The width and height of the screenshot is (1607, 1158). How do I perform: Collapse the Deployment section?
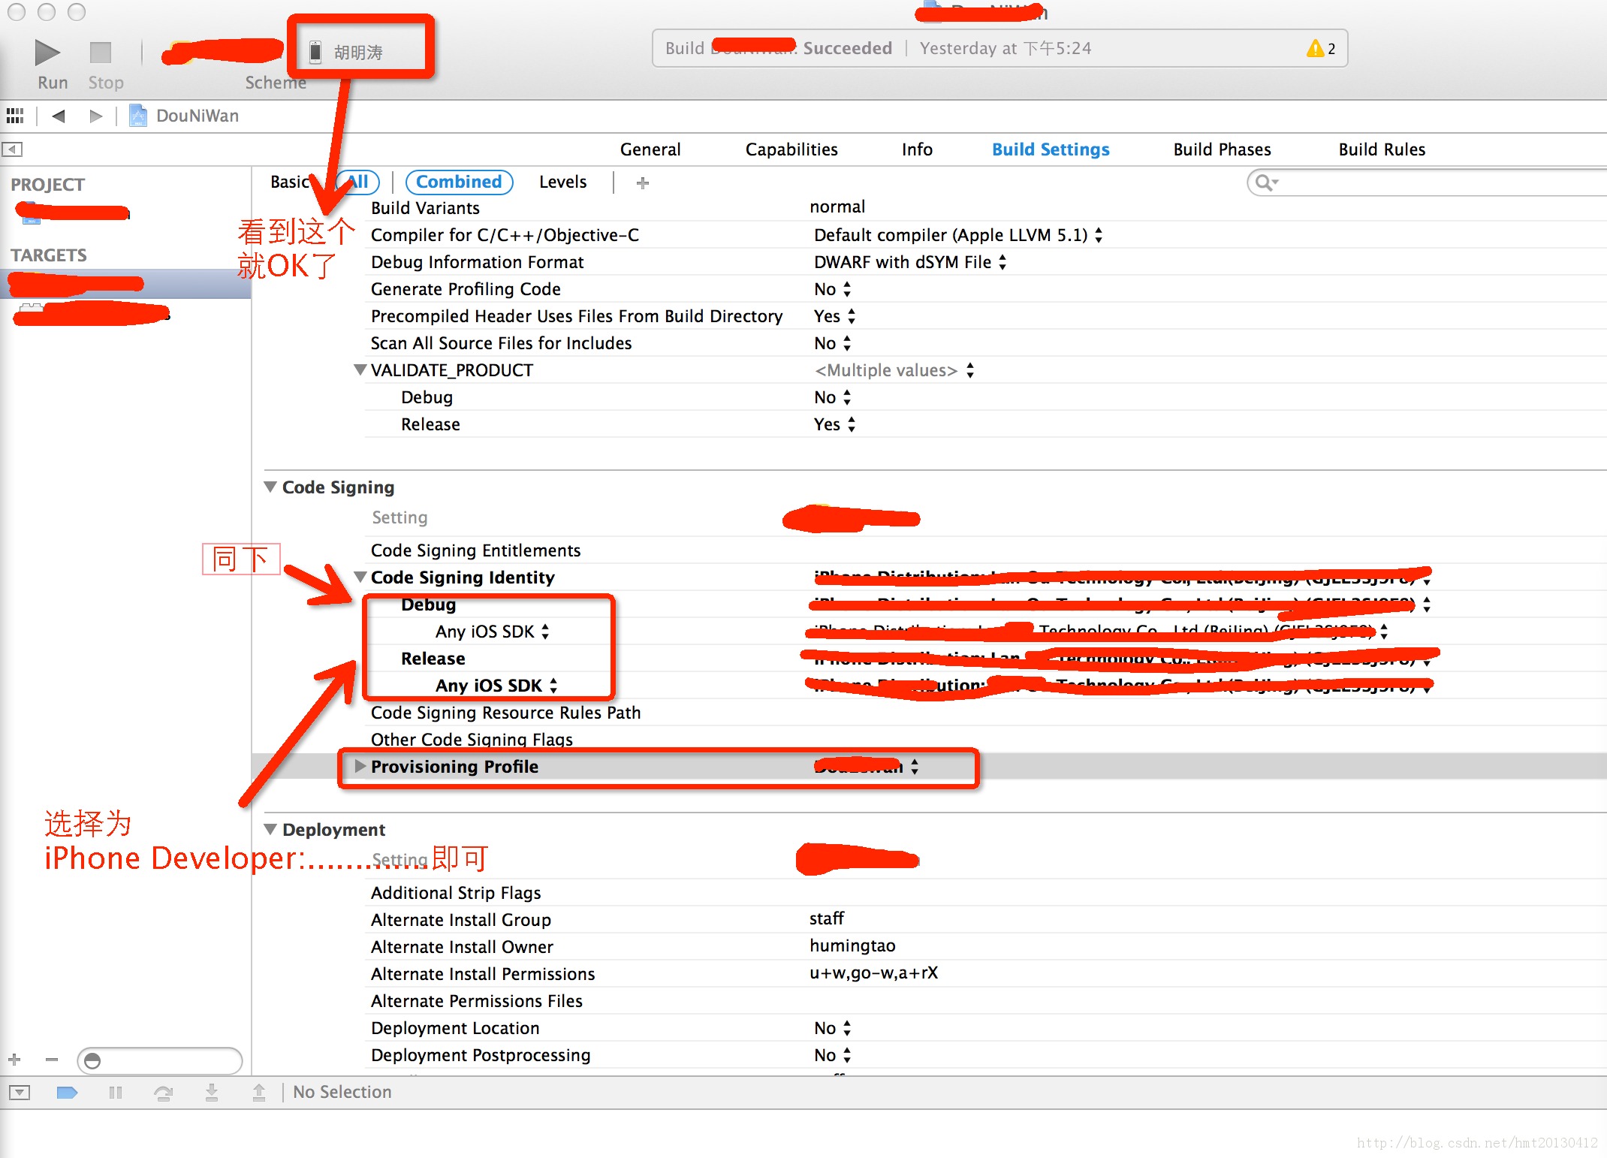click(270, 829)
